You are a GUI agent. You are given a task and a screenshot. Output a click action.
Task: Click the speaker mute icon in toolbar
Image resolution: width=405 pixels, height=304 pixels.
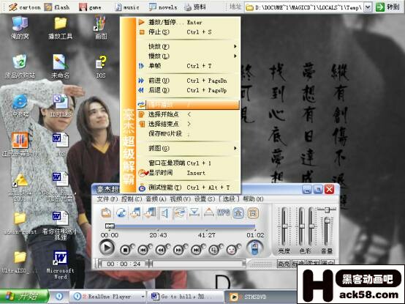click(x=164, y=213)
